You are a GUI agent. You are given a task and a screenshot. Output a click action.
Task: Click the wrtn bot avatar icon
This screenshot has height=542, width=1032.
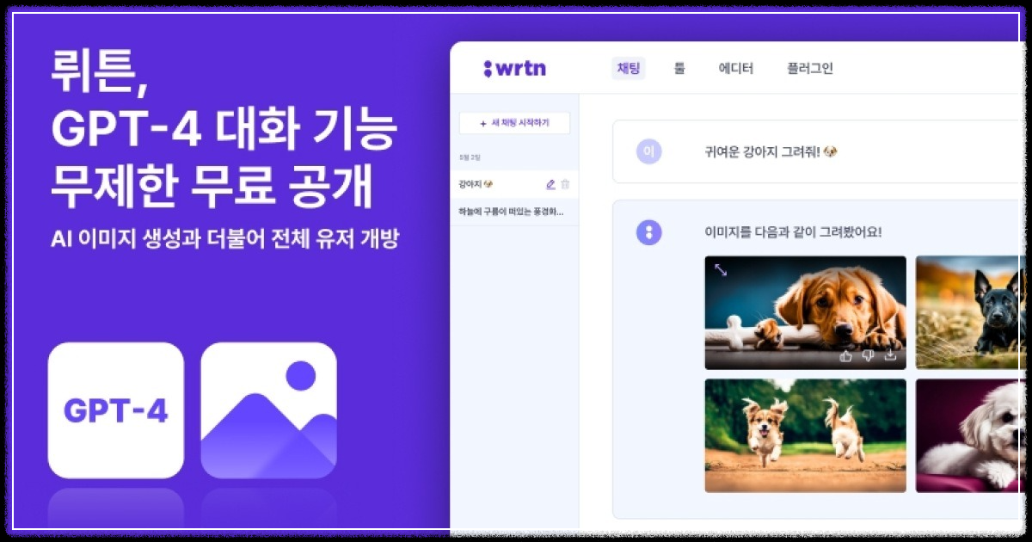pos(649,231)
